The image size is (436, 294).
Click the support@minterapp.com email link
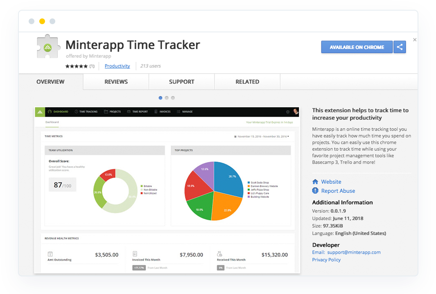pos(354,252)
